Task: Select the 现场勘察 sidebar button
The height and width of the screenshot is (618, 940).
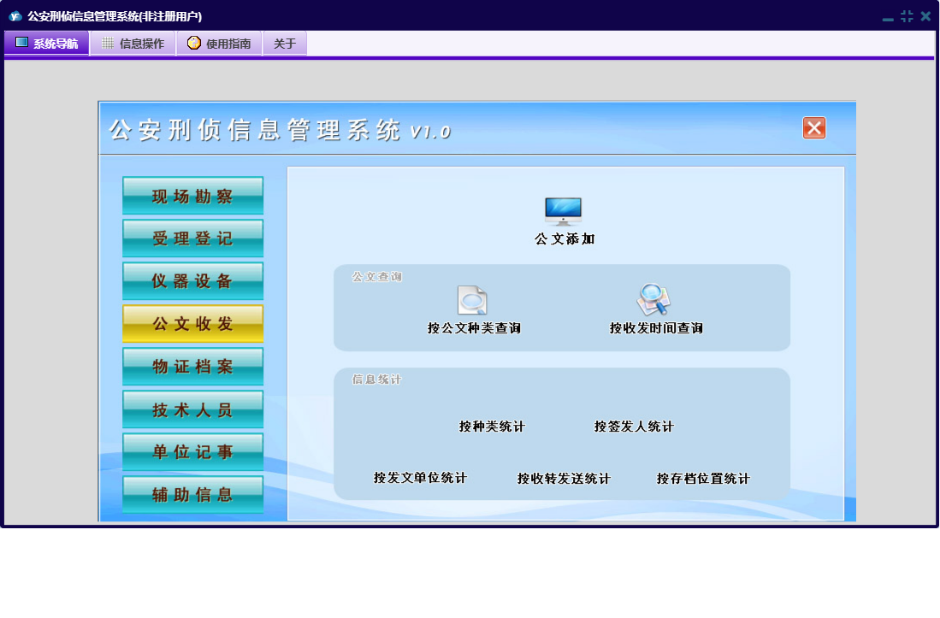Action: point(192,196)
